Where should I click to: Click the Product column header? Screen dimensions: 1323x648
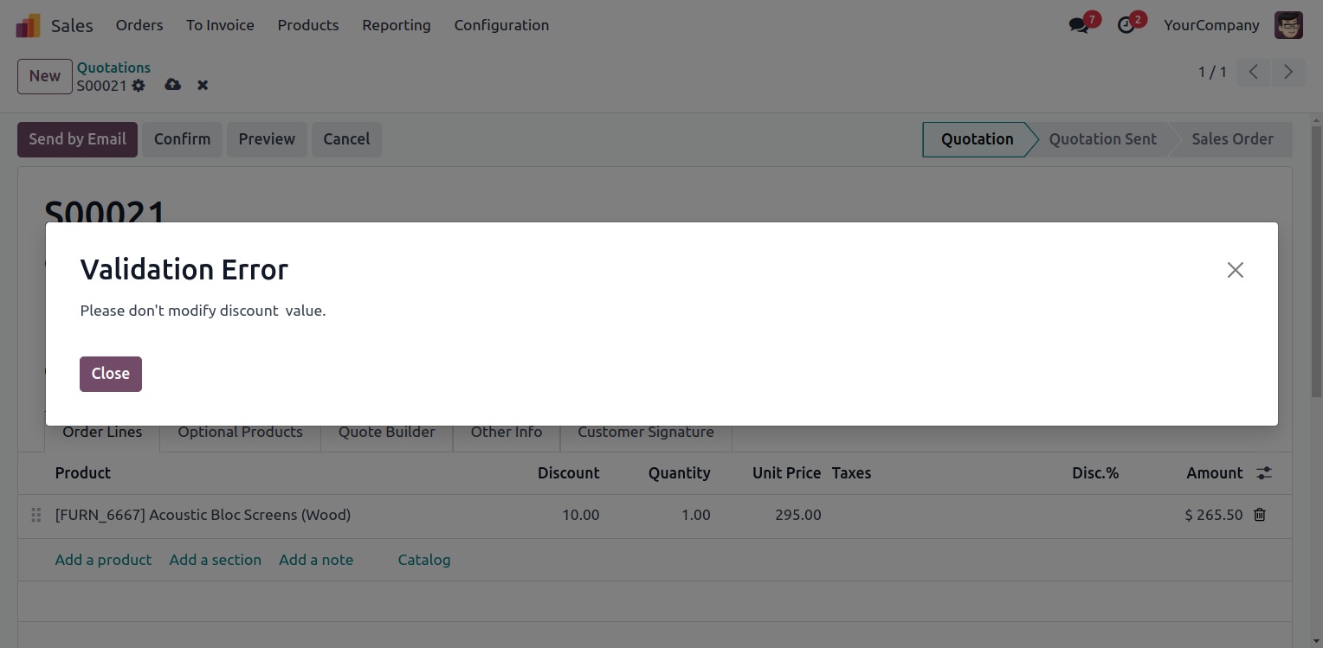(83, 473)
